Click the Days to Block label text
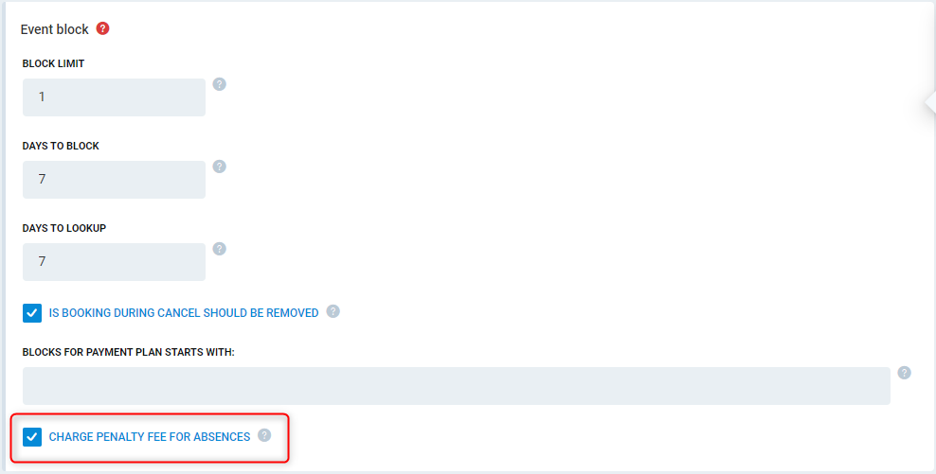This screenshot has height=474, width=936. pos(61,146)
